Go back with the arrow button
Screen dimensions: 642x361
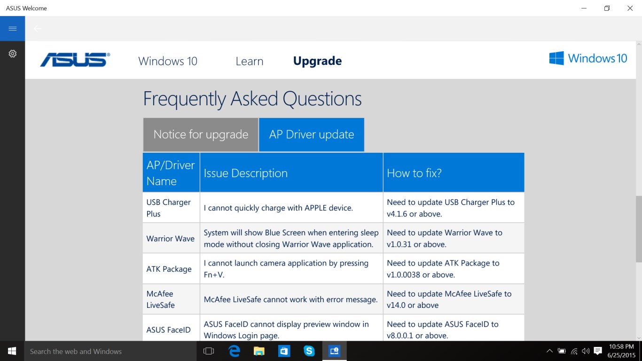point(38,29)
